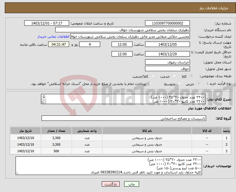236x192 pixels.
Task: Click the واحد شمارش column header
Action: coord(87,131)
